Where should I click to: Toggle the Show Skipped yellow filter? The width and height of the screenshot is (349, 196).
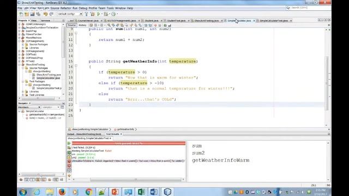(69, 157)
